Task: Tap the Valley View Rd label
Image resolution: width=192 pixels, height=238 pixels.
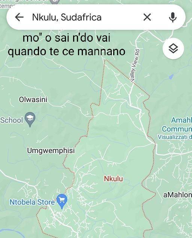Action: tap(135, 66)
